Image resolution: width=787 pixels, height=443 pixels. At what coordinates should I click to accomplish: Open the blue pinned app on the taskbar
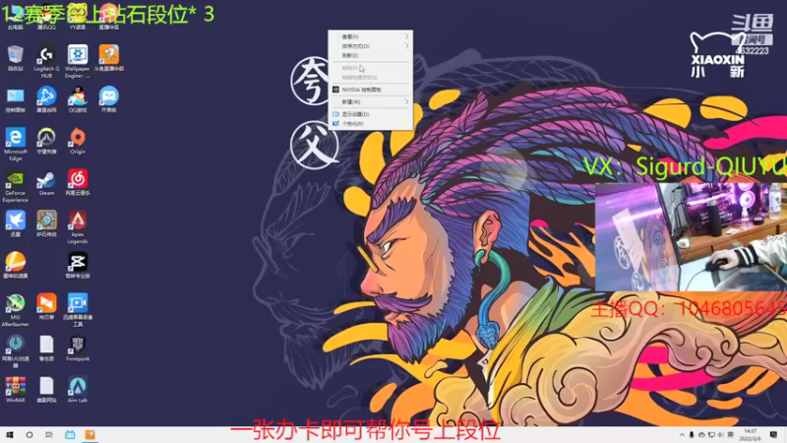70,435
